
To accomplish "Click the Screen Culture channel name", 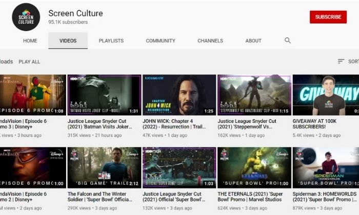I will click(75, 13).
